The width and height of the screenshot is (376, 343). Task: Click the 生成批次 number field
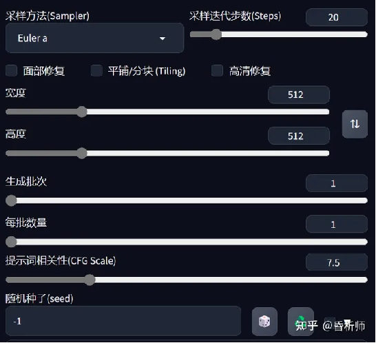click(x=337, y=183)
